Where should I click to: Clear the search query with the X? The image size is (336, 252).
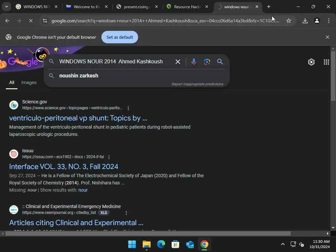click(178, 62)
